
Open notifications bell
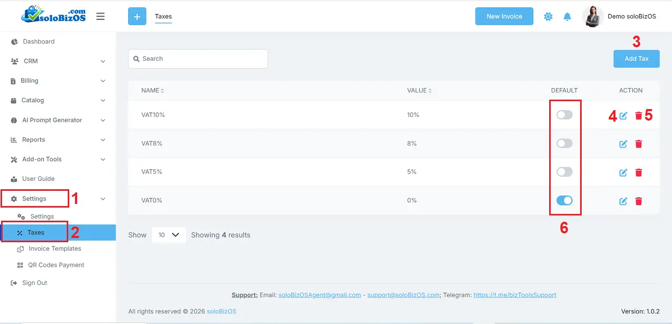pos(567,16)
